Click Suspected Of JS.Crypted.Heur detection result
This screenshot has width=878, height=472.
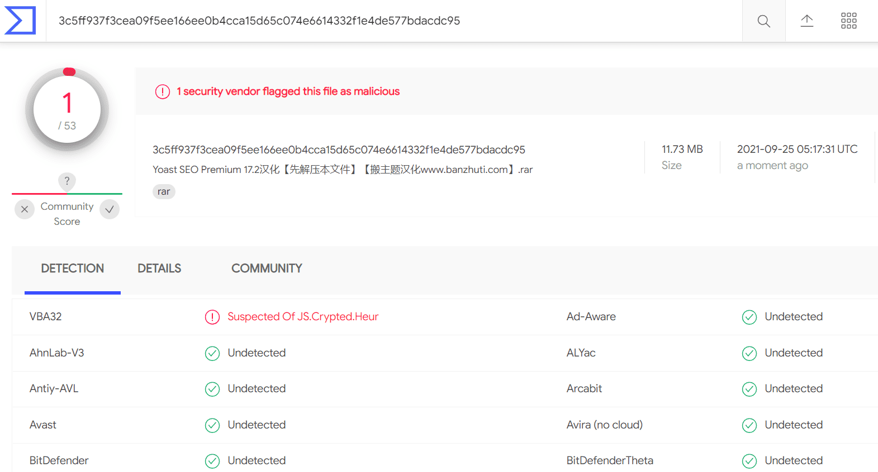[x=303, y=316]
